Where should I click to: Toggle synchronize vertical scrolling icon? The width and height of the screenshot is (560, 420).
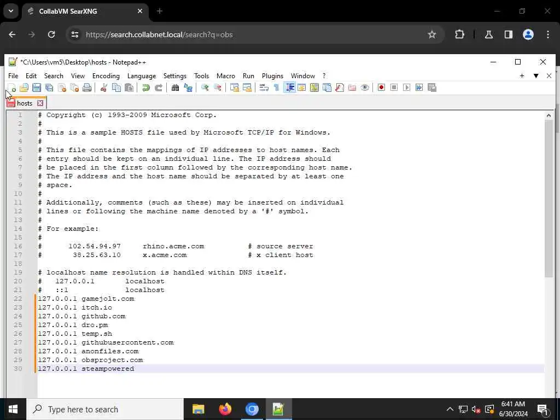pyautogui.click(x=234, y=87)
